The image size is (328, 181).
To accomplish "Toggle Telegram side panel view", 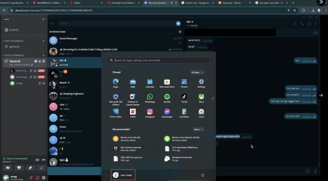I will (x=309, y=24).
